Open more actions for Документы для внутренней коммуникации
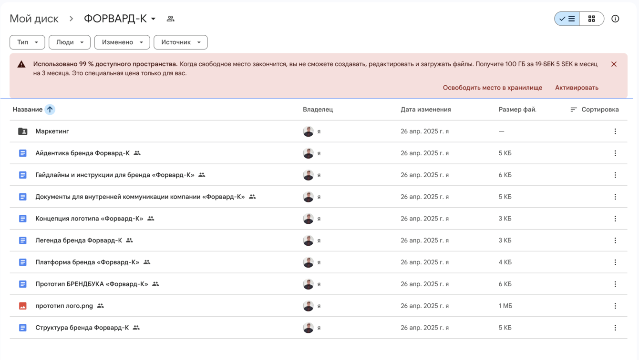Viewport: 639px width, 360px height. (x=615, y=197)
